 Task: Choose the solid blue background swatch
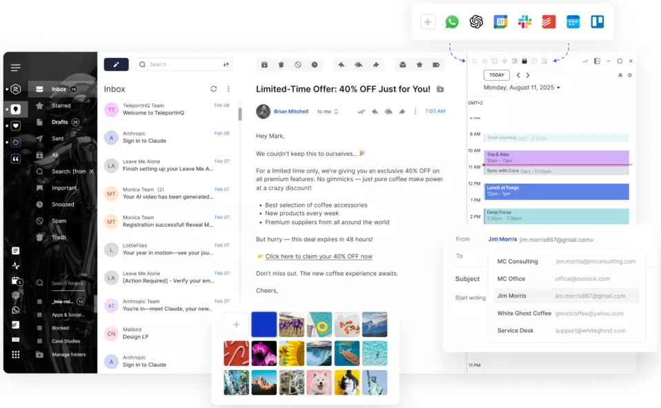[x=264, y=325]
